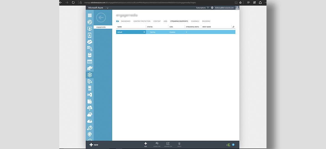Open Cloud Services gears icon in sidebar

[90, 42]
